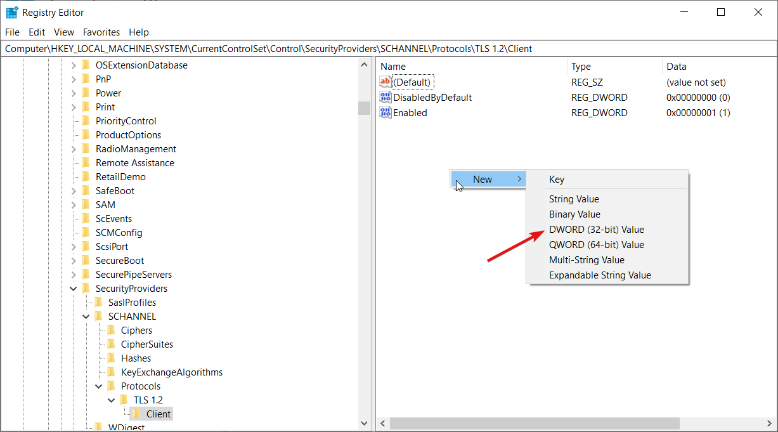Click the ScsiPort folder icon
The image size is (778, 432).
pyautogui.click(x=86, y=246)
